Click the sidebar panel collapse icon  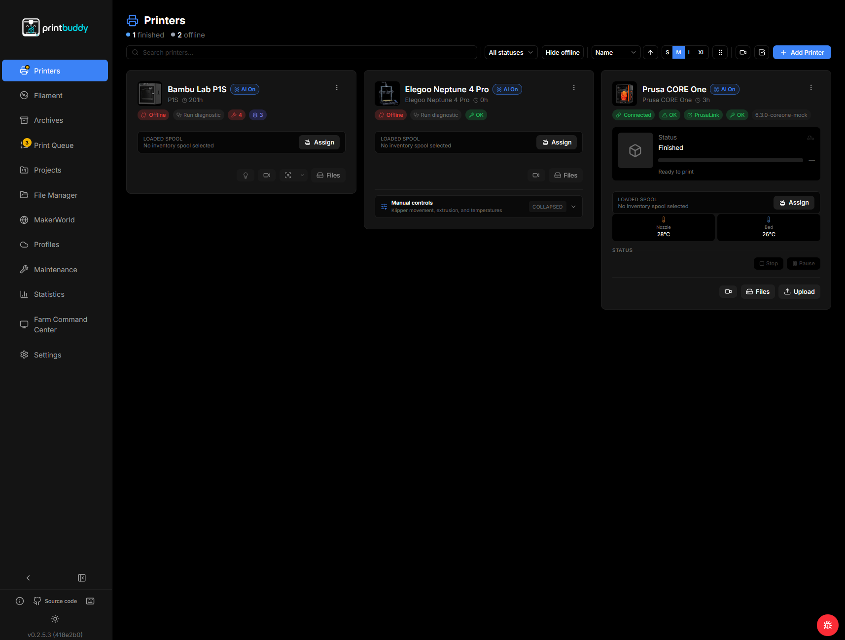(82, 578)
